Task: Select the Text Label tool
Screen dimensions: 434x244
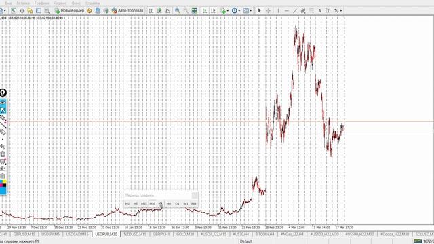Action: coord(328,11)
